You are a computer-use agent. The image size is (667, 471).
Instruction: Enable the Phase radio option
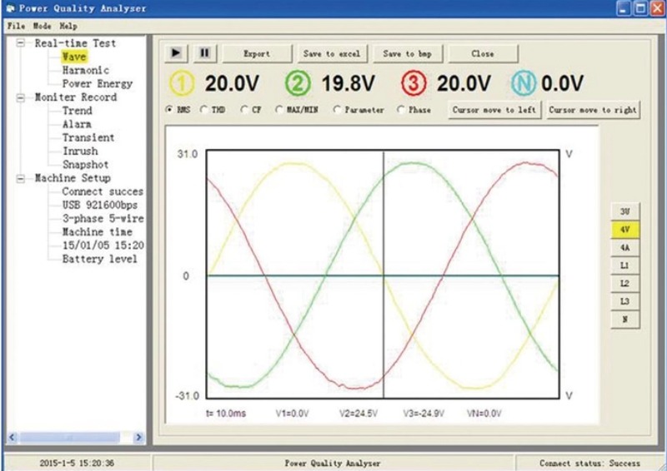tap(402, 110)
